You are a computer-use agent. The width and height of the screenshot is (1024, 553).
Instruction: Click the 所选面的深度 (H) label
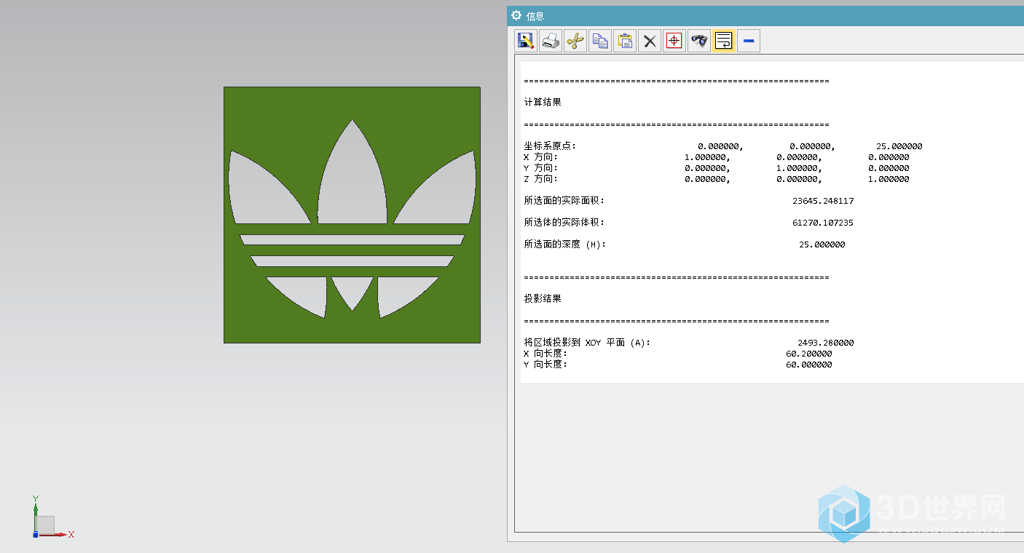(x=564, y=244)
